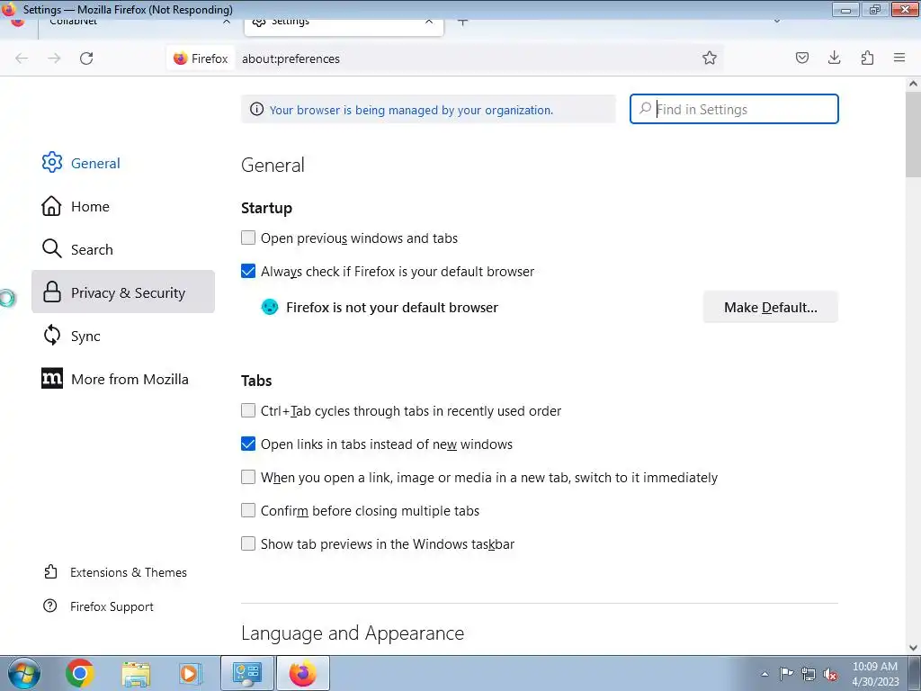The width and height of the screenshot is (921, 691).
Task: Enable Ctrl+Tab cycles through tabs
Action: pyautogui.click(x=248, y=410)
